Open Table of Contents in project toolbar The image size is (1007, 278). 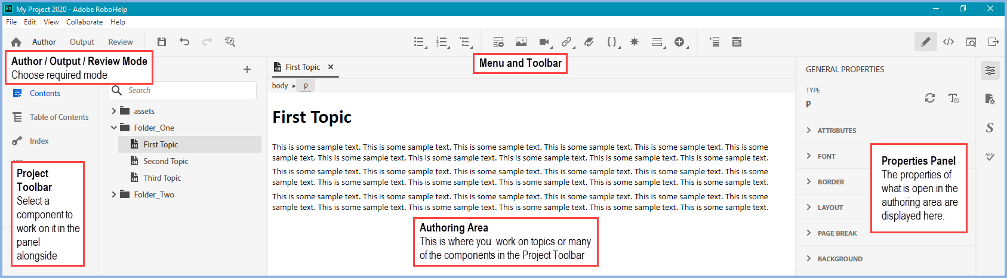pyautogui.click(x=58, y=118)
